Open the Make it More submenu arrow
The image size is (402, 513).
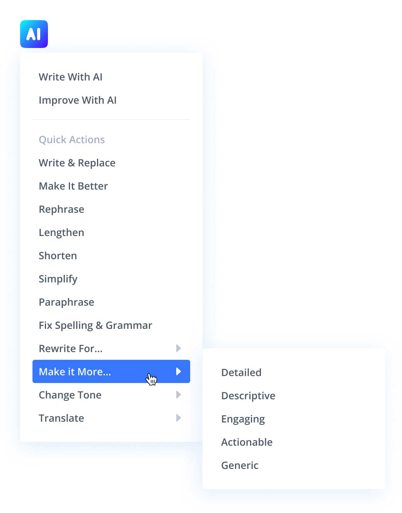pyautogui.click(x=178, y=371)
